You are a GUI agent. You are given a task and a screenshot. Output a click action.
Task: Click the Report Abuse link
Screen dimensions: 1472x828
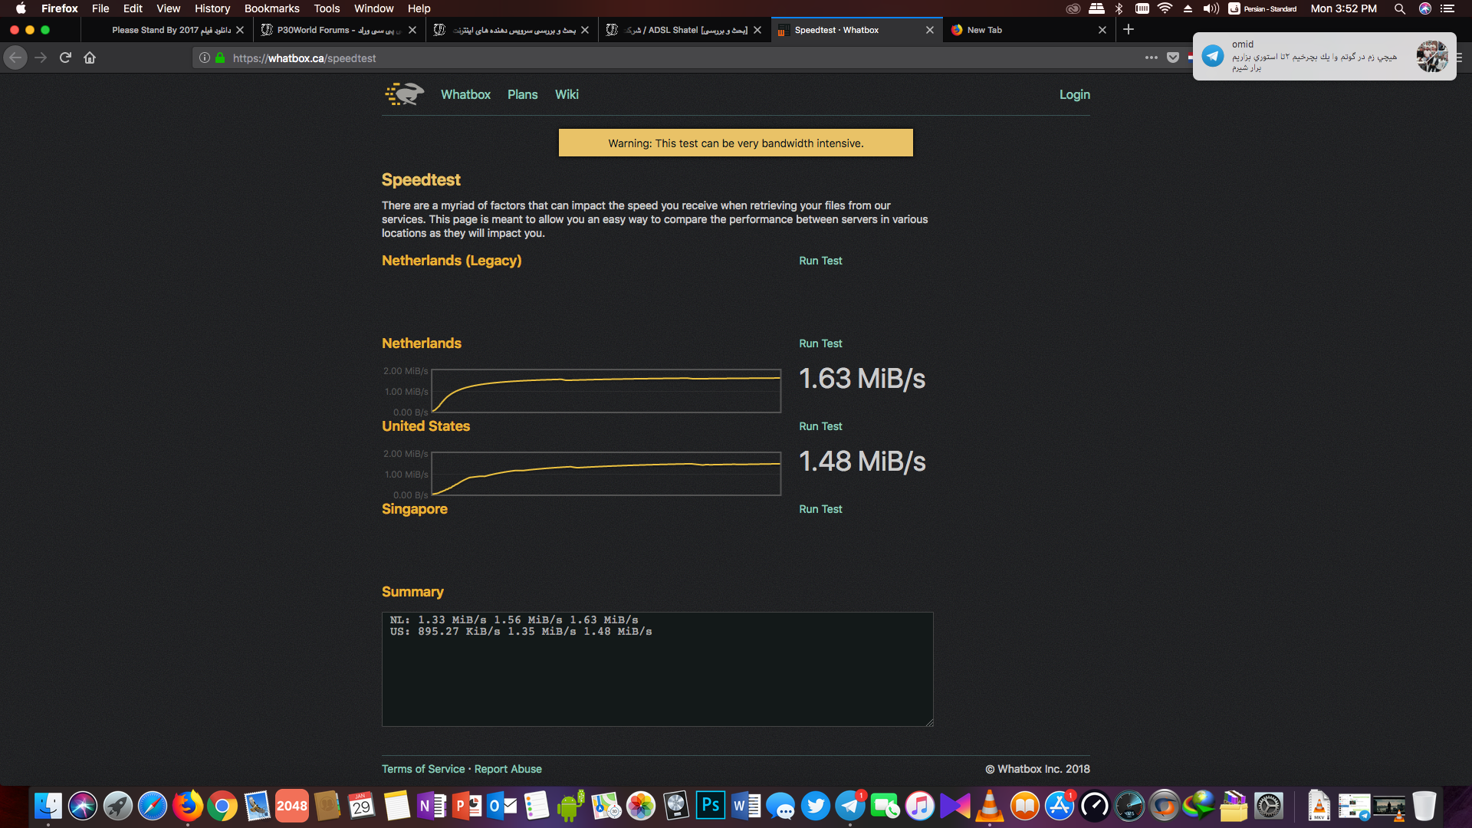[x=508, y=769]
